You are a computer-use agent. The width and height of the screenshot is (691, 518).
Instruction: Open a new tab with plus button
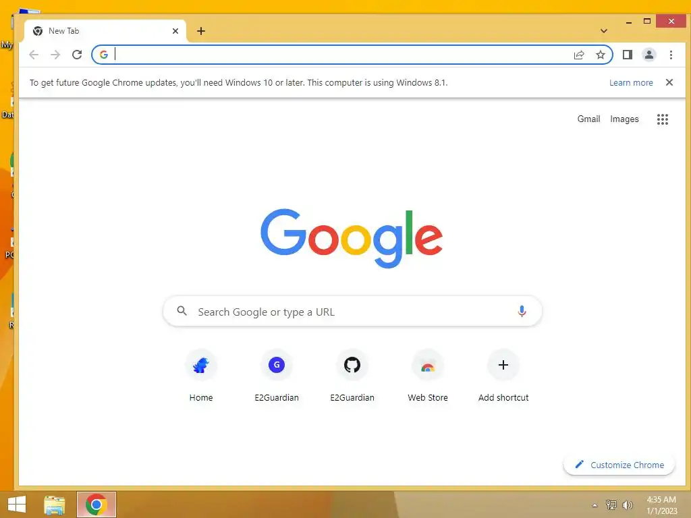coord(201,31)
